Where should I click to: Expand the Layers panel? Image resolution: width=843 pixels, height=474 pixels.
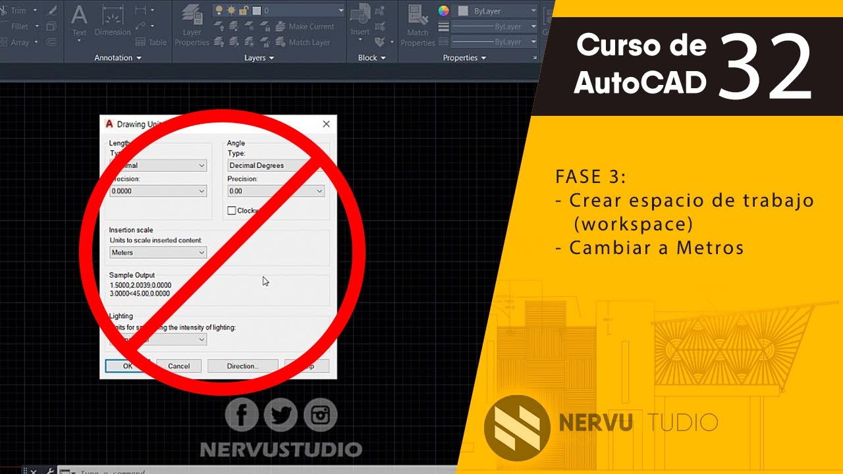click(x=259, y=58)
